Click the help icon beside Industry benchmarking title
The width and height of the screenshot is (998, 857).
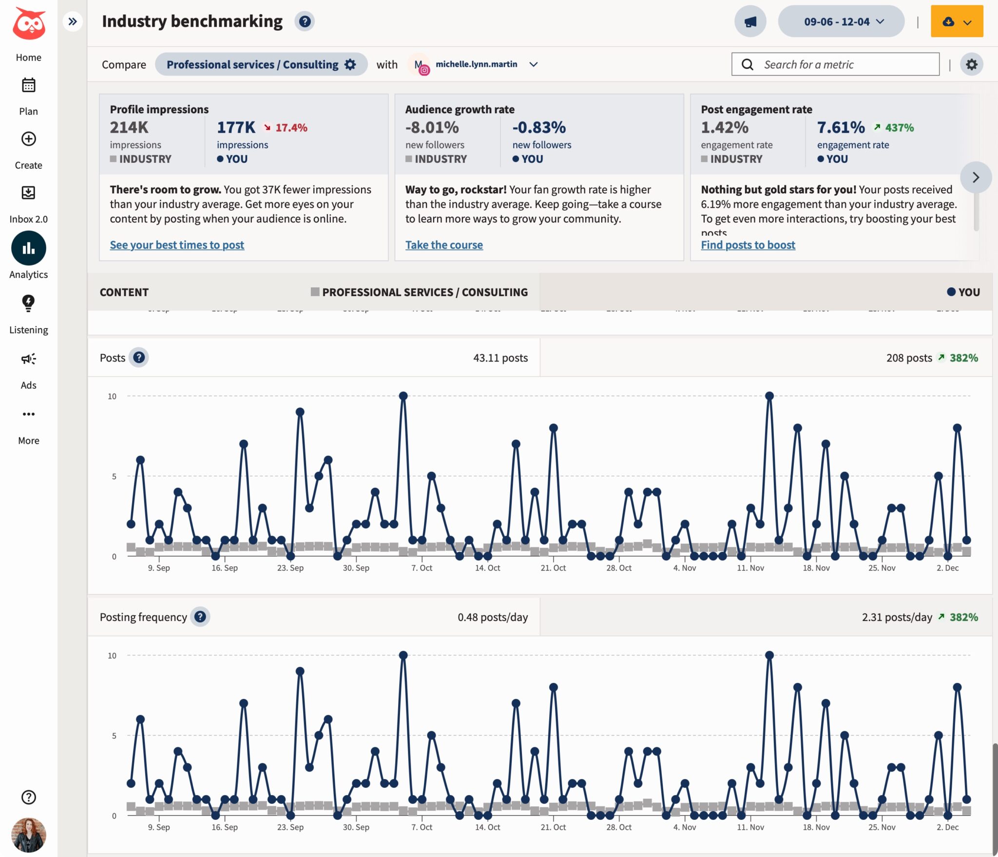coord(305,21)
